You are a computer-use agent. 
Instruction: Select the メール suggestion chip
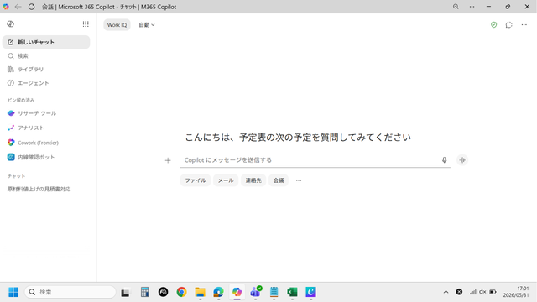pyautogui.click(x=226, y=180)
